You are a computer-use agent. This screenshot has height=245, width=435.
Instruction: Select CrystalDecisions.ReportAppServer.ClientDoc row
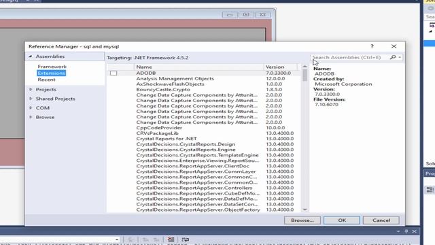[204, 166]
